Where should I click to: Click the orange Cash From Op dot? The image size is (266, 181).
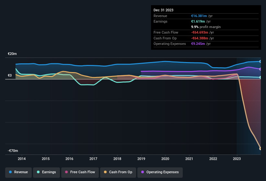105,172
